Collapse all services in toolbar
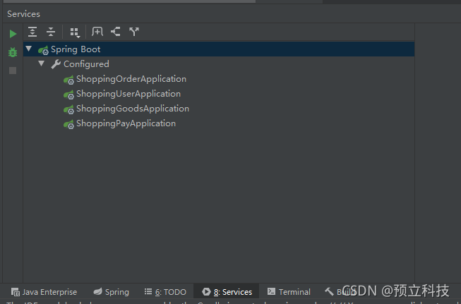The height and width of the screenshot is (304, 461). click(51, 32)
